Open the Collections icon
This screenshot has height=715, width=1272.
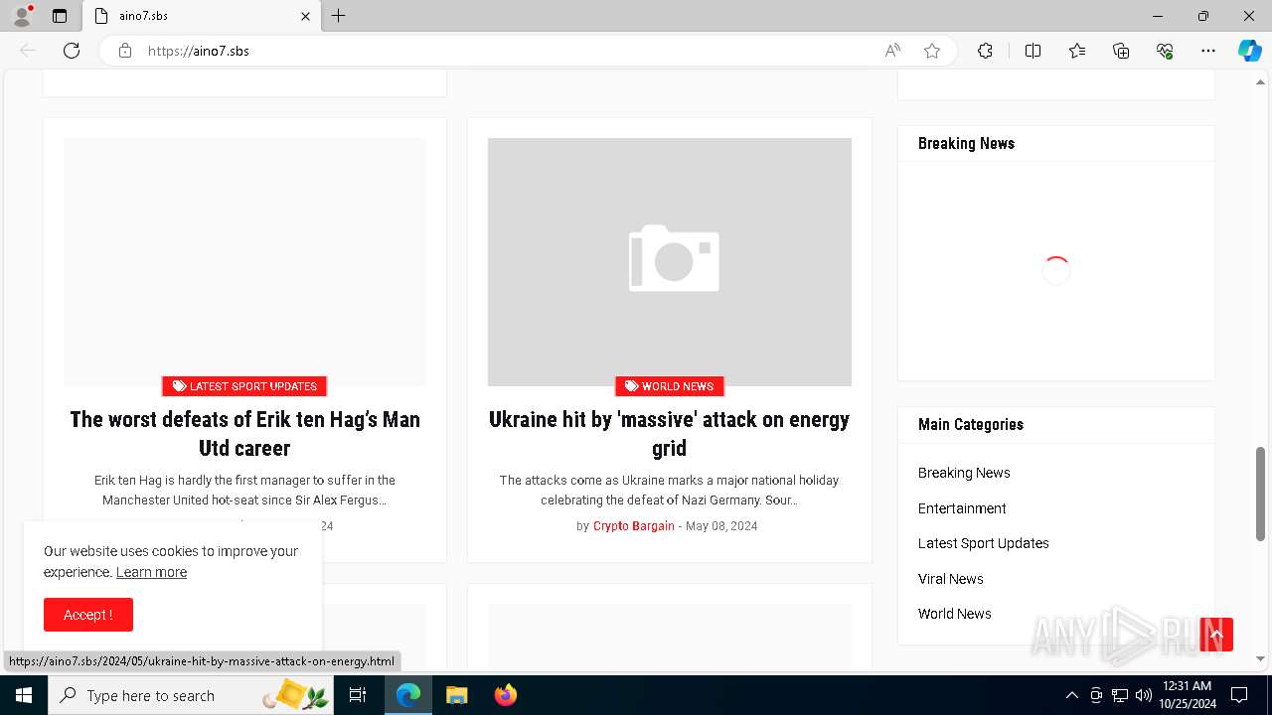tap(1121, 51)
